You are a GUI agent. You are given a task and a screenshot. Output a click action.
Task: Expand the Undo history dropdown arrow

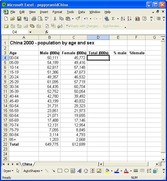(90, 19)
